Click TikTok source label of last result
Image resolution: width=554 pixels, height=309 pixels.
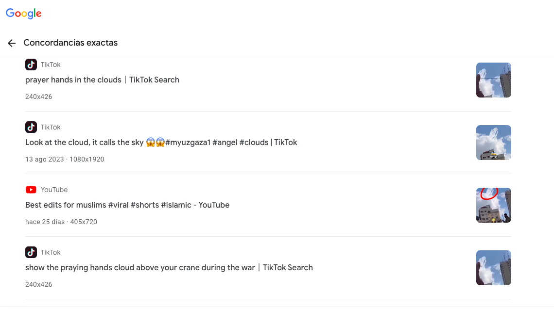click(51, 252)
